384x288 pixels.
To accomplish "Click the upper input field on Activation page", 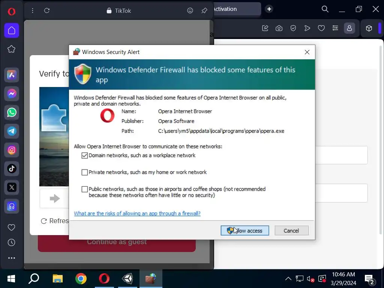I will (341, 155).
